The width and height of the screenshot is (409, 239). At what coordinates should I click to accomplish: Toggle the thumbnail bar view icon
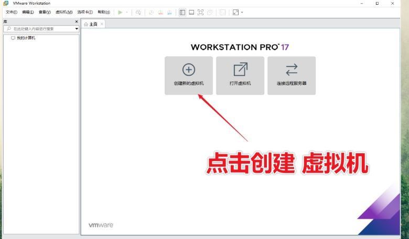point(191,12)
